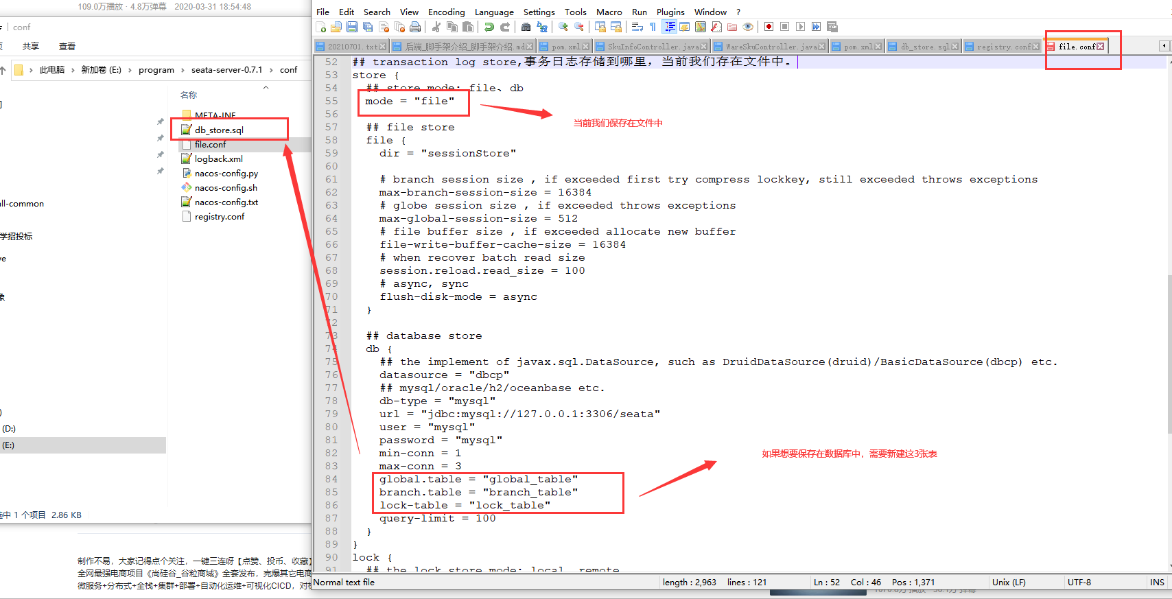Image resolution: width=1172 pixels, height=599 pixels.
Task: Click the Synchronize Horizontal Scrolling icon
Action: (x=616, y=27)
